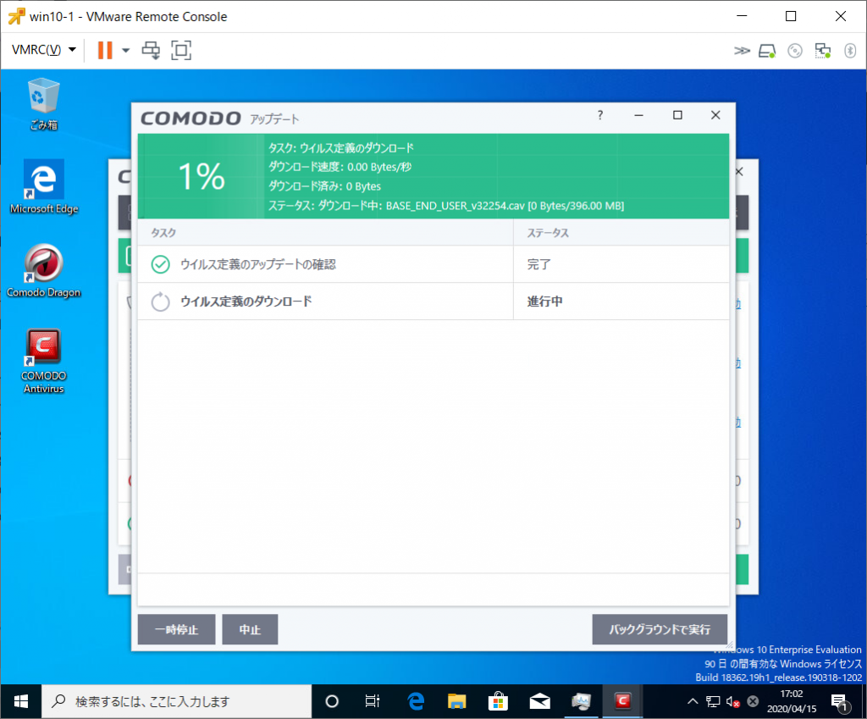The image size is (867, 719).
Task: Open the VMRC(V) menu
Action: (x=44, y=50)
